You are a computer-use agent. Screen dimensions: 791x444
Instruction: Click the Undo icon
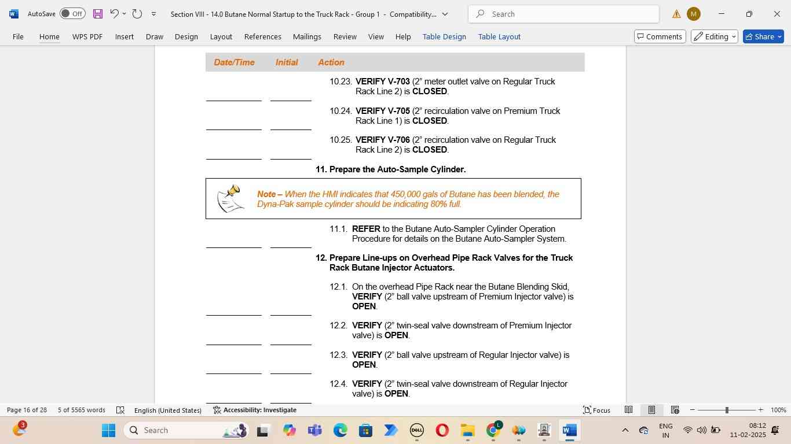[114, 14]
